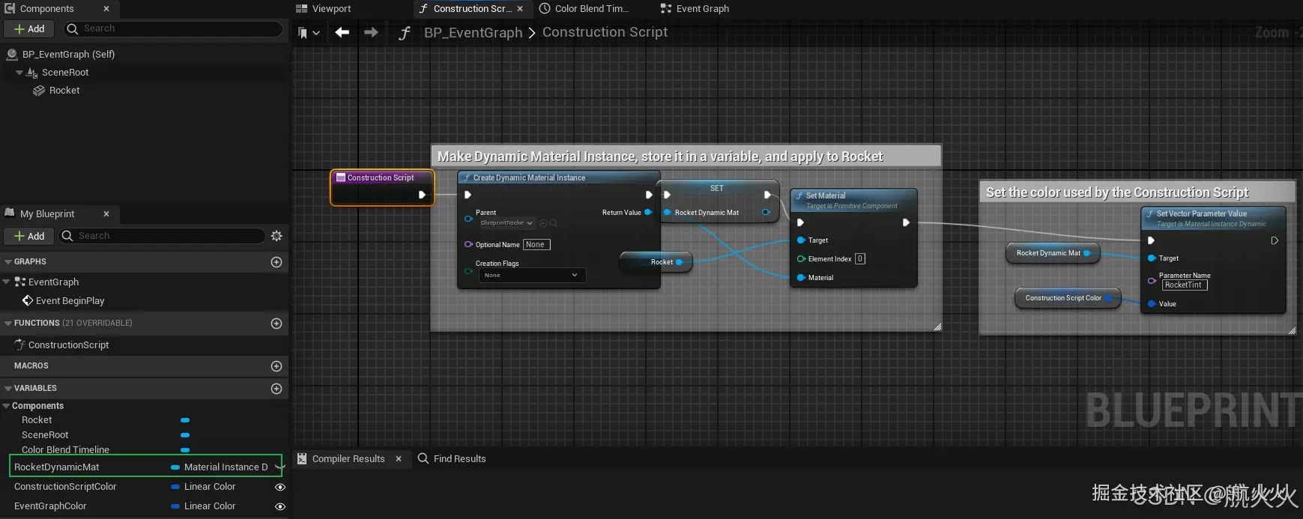Select the SceneRoot variable row
The image size is (1303, 519).
pos(144,435)
